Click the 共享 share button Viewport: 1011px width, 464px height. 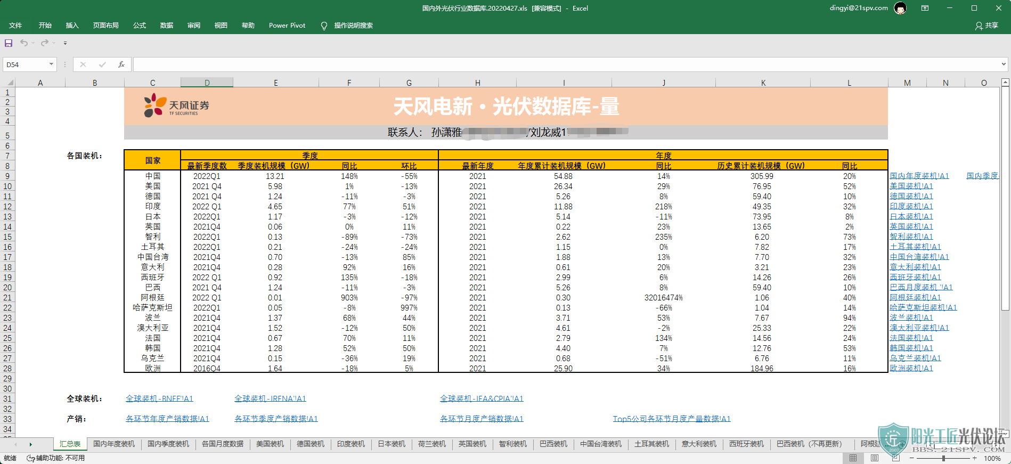(x=986, y=26)
